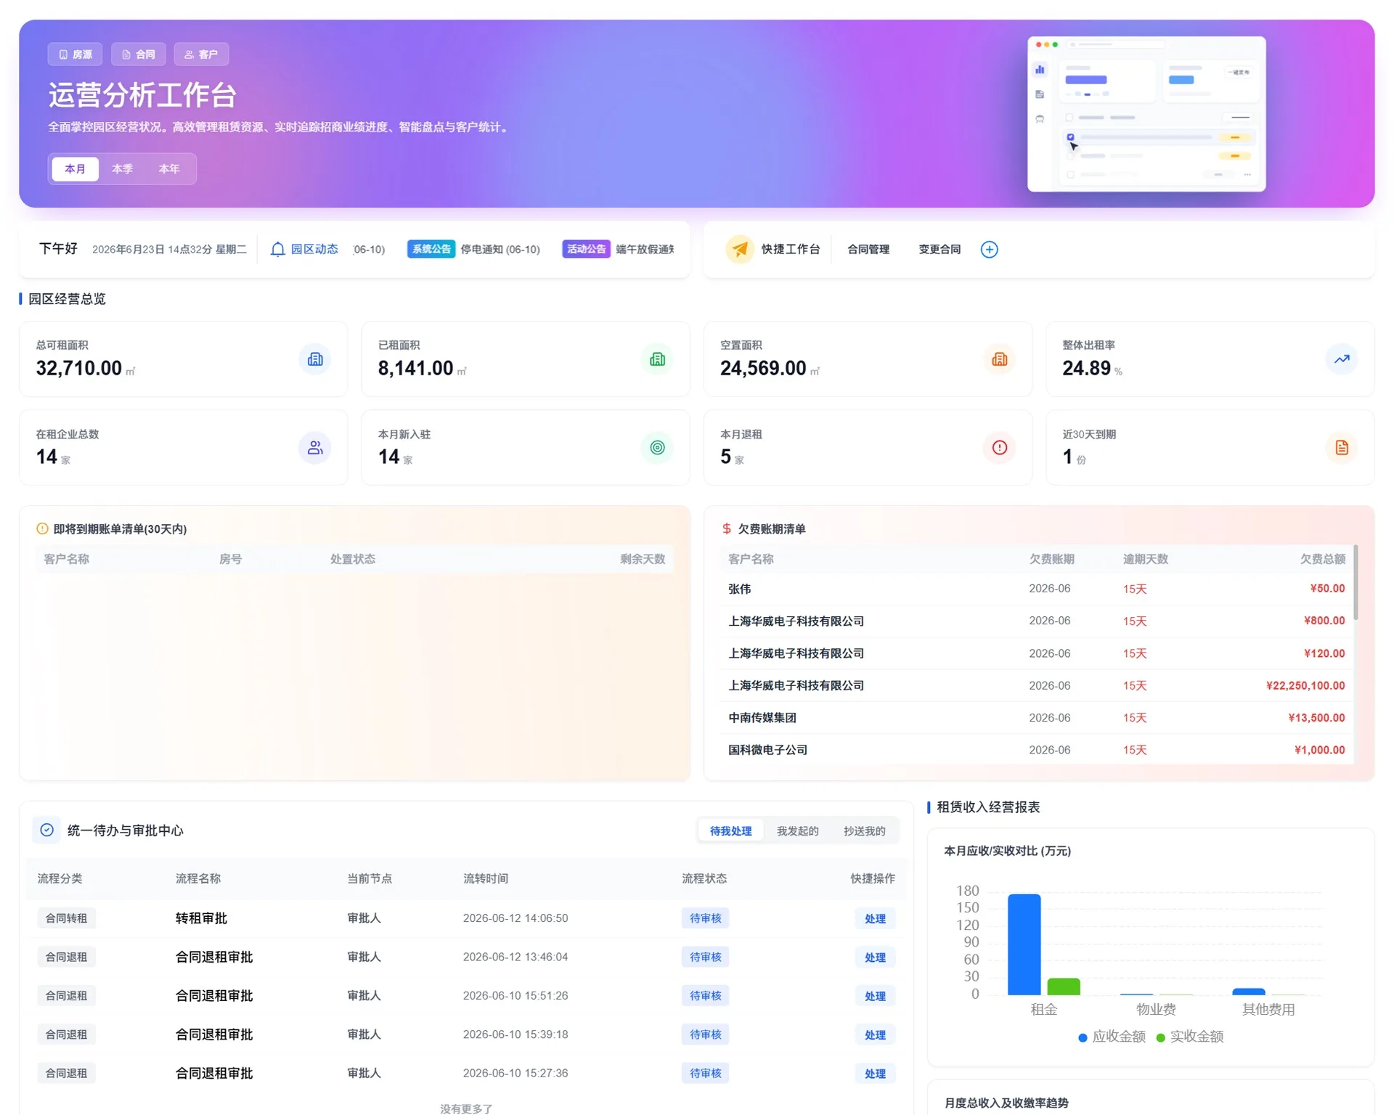
Task: Click the 已租面积 green building icon
Action: [x=657, y=359]
